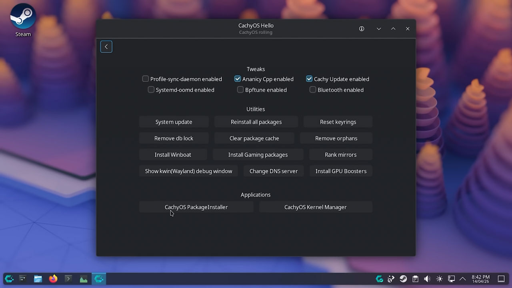Click Install Winboat button
Image resolution: width=512 pixels, height=288 pixels.
click(x=173, y=155)
